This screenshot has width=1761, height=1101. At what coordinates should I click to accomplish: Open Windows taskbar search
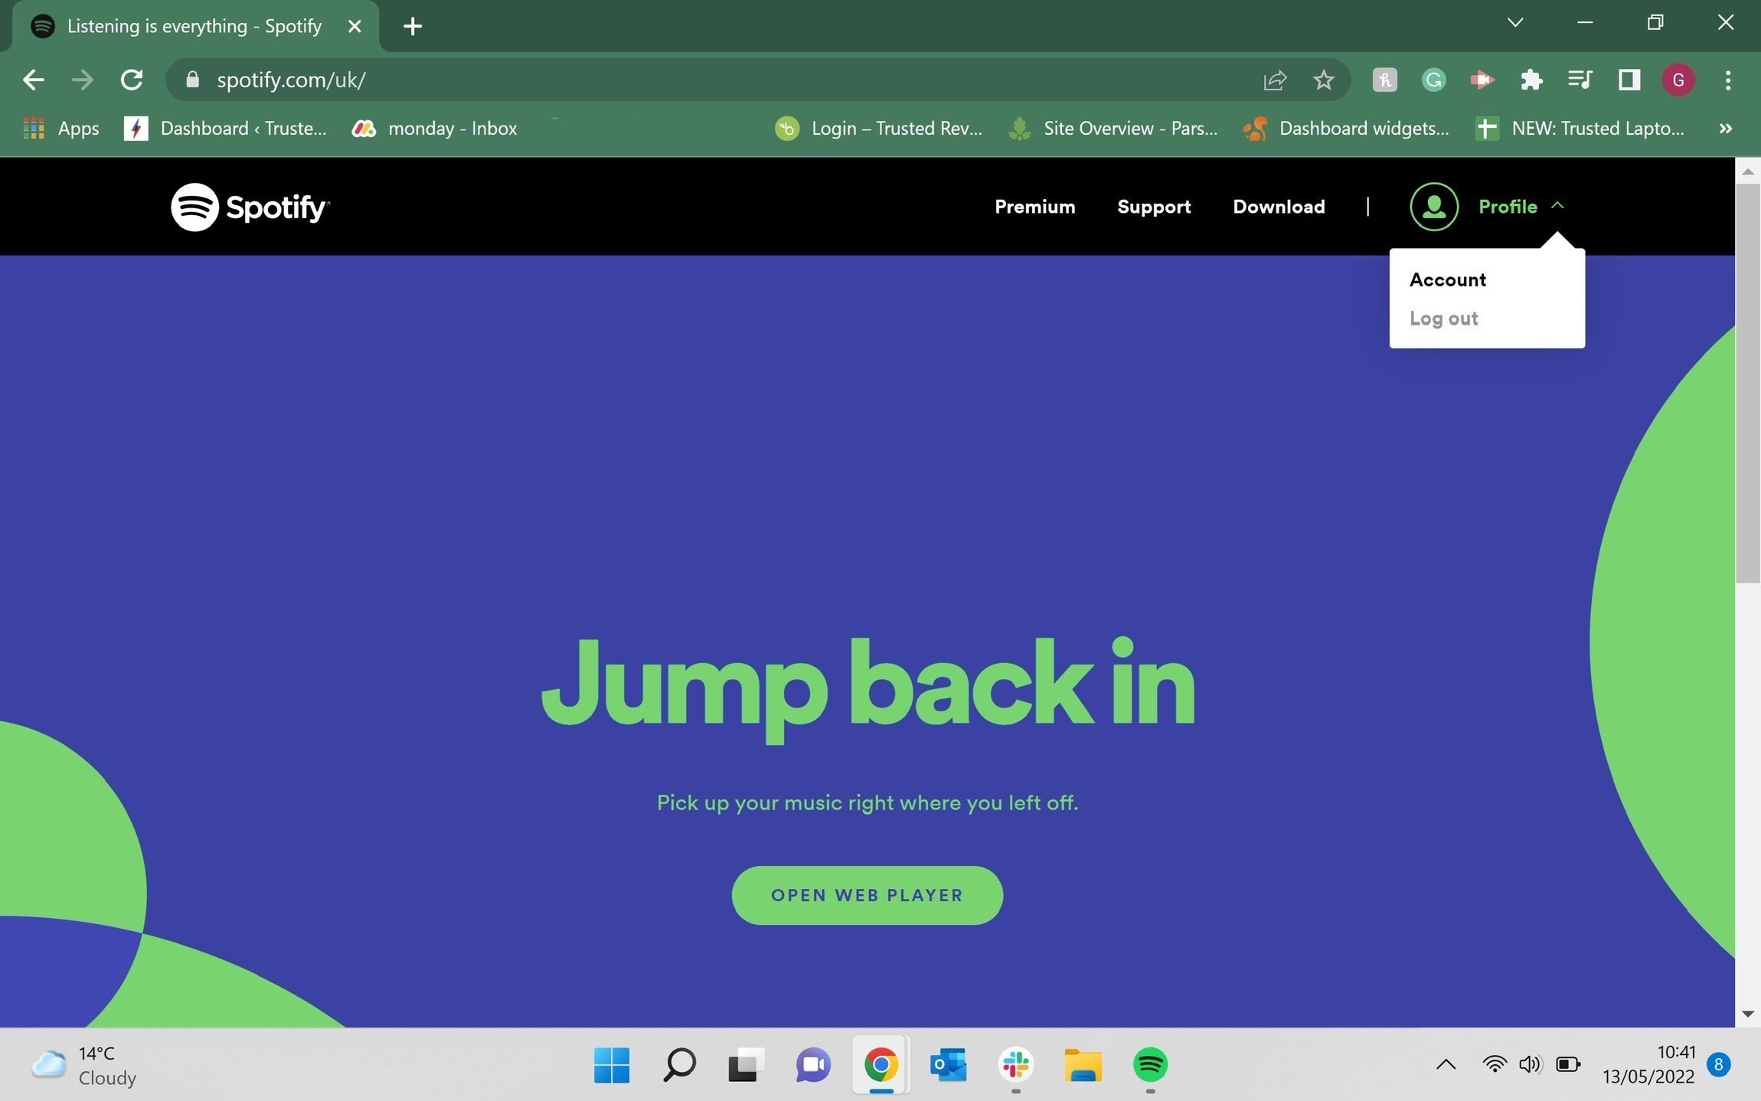click(x=679, y=1065)
